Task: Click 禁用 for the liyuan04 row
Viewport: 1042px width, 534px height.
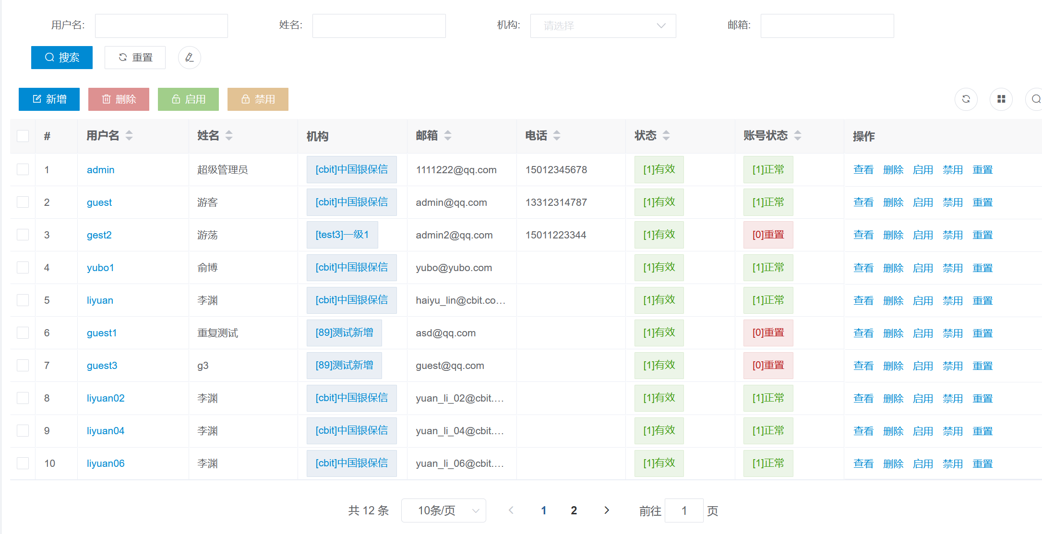Action: [x=953, y=431]
